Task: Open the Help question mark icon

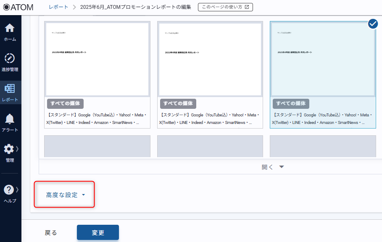Action: pos(9,189)
